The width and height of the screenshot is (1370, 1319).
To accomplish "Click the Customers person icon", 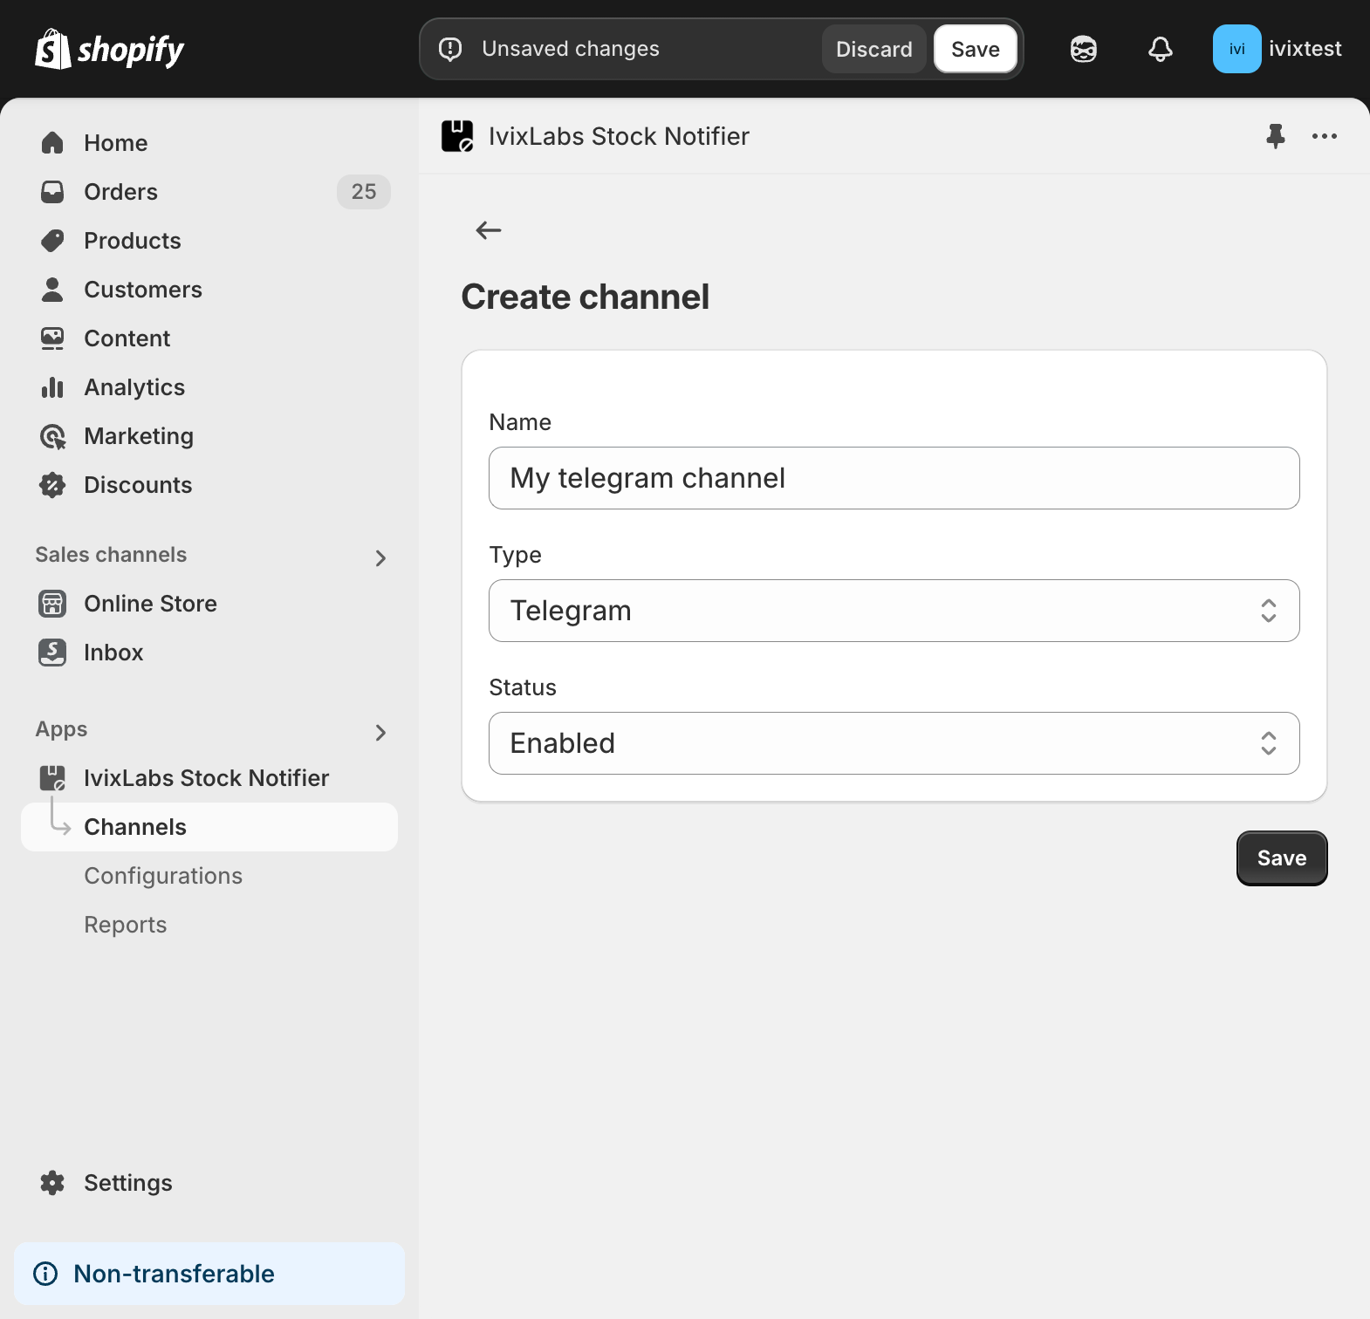I will 52,290.
